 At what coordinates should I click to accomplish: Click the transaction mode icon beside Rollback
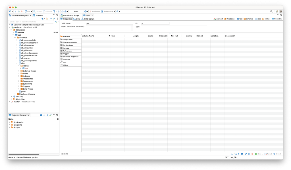tap(54, 12)
